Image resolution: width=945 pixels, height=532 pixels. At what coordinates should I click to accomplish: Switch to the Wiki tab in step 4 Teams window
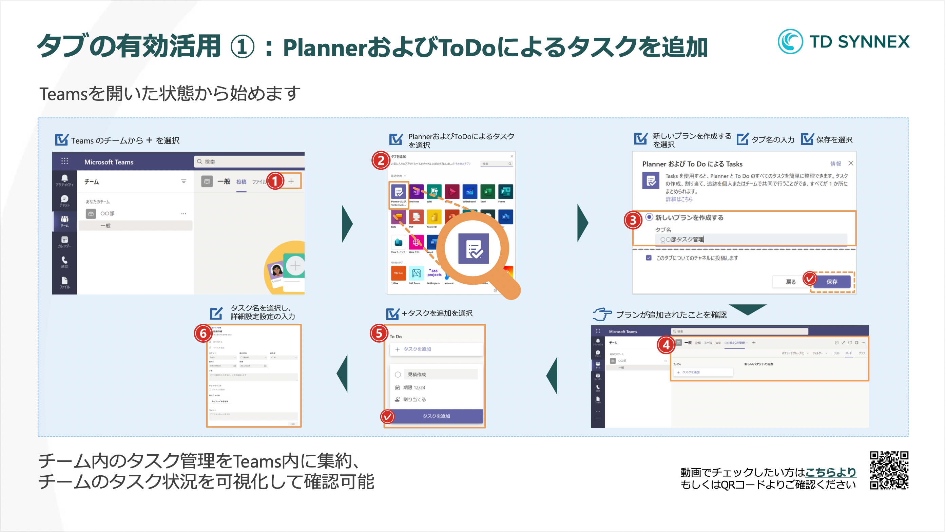[718, 343]
